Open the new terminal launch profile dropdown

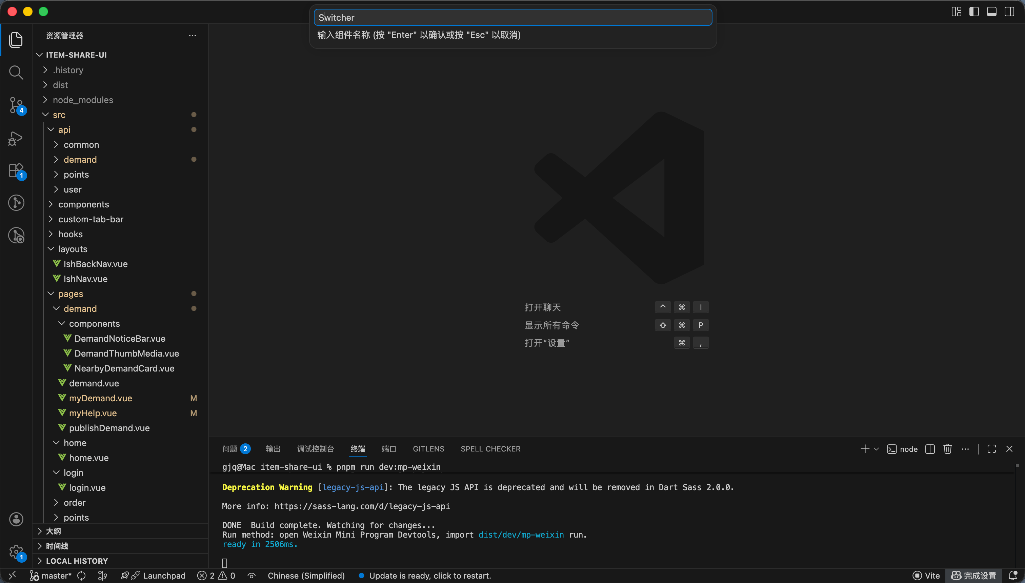click(877, 449)
